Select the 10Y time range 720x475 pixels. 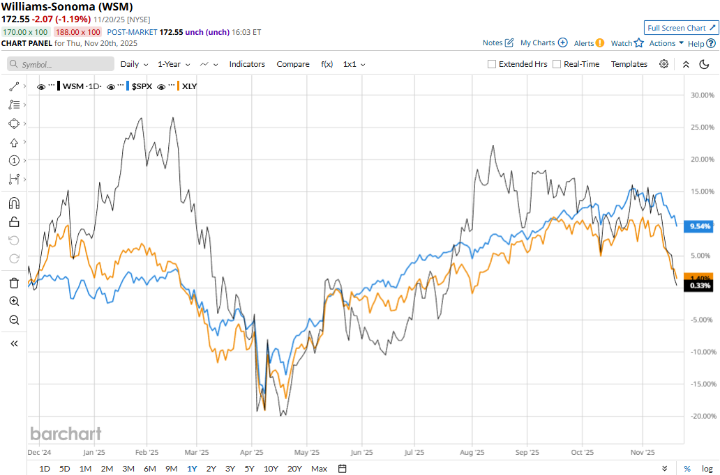pyautogui.click(x=271, y=469)
